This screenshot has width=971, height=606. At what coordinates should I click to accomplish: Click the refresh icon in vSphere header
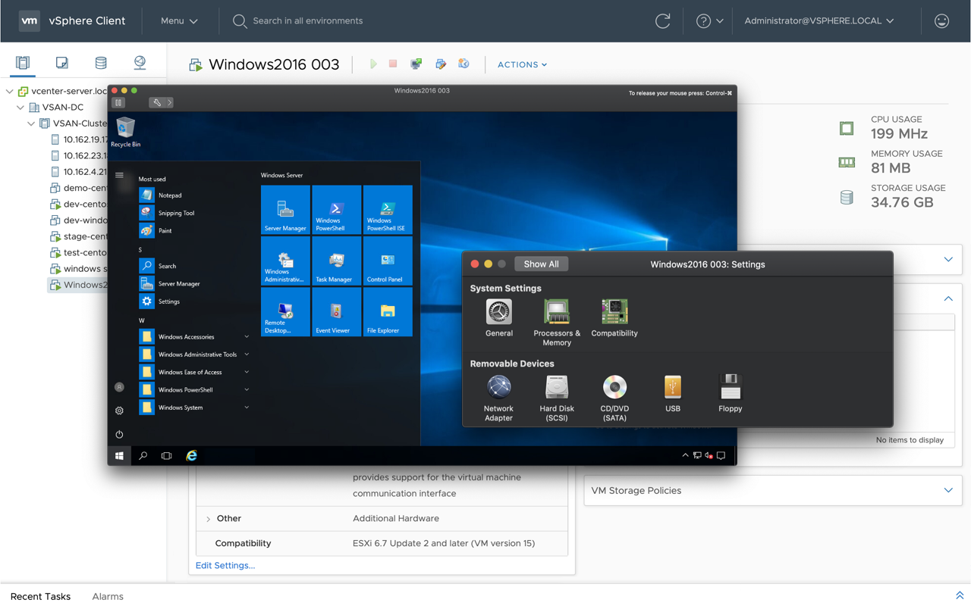point(662,21)
